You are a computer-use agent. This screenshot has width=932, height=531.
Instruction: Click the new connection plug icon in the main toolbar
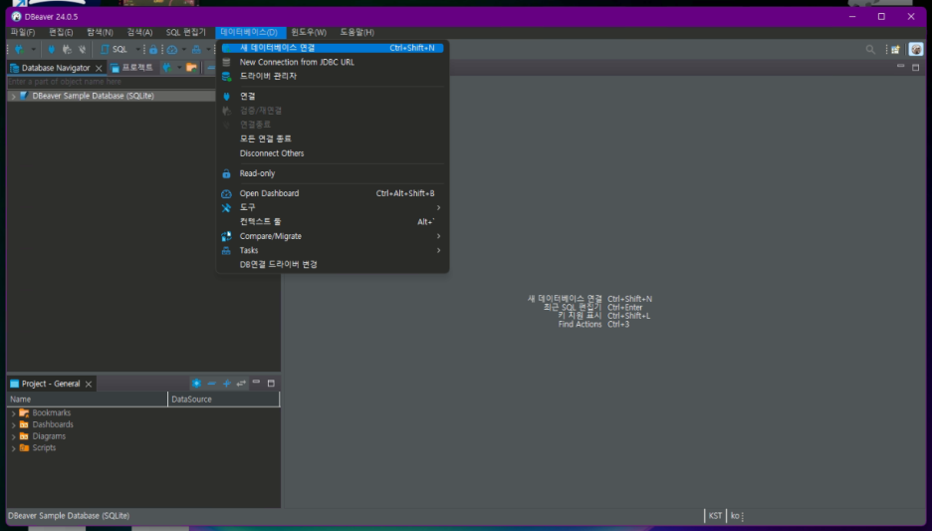[19, 50]
